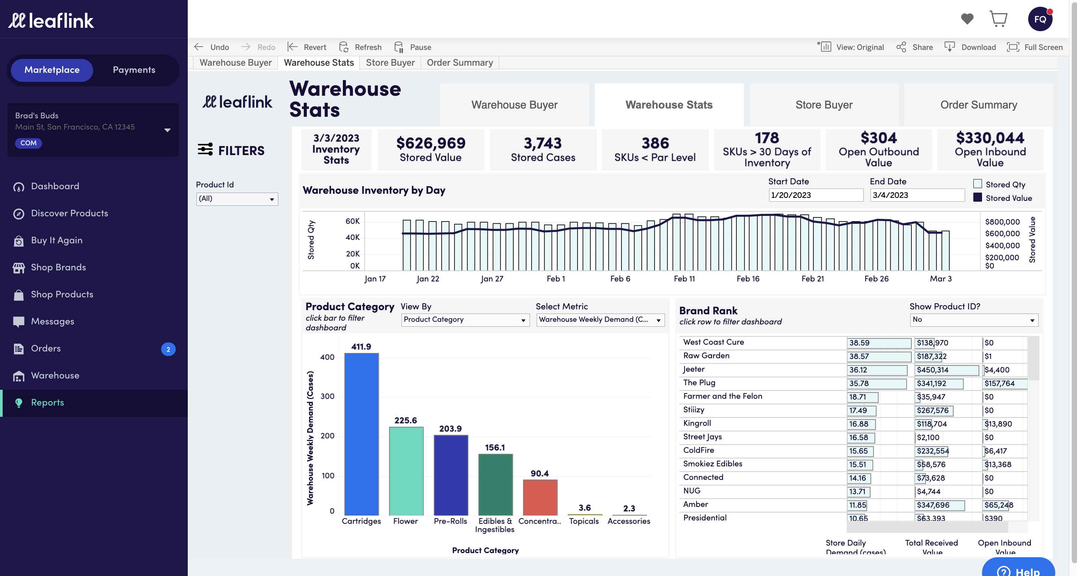Click the Undo arrow icon
The height and width of the screenshot is (576, 1077).
(199, 47)
